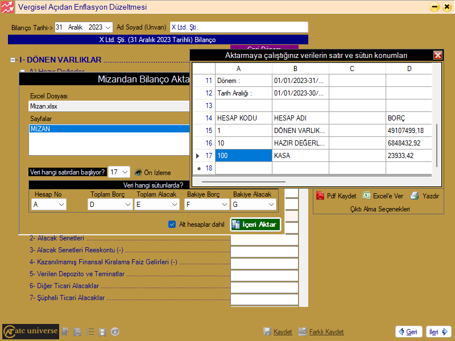The height and width of the screenshot is (341, 455).
Task: Click the Yazdır printer icon
Action: pyautogui.click(x=415, y=196)
